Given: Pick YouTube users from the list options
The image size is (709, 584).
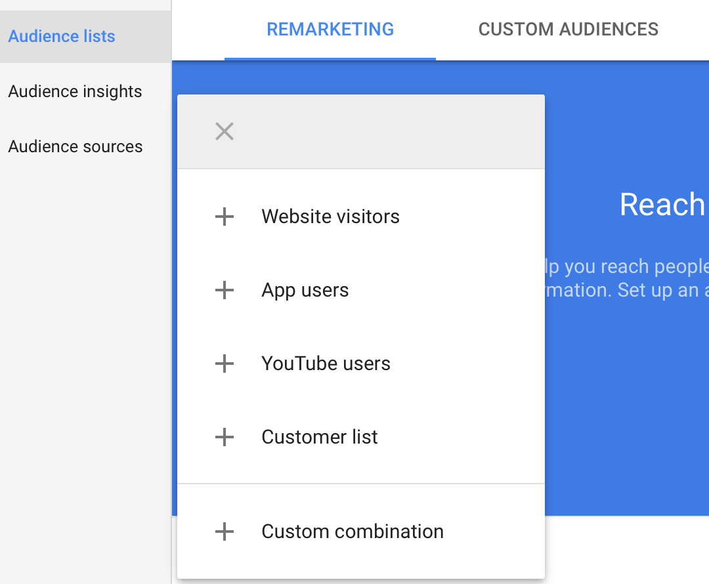Looking at the screenshot, I should [x=326, y=364].
